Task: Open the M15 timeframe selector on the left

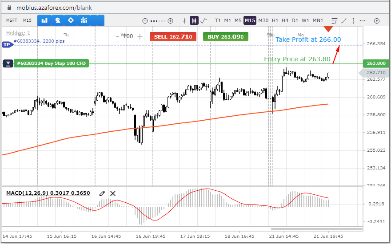Action: (x=27, y=20)
